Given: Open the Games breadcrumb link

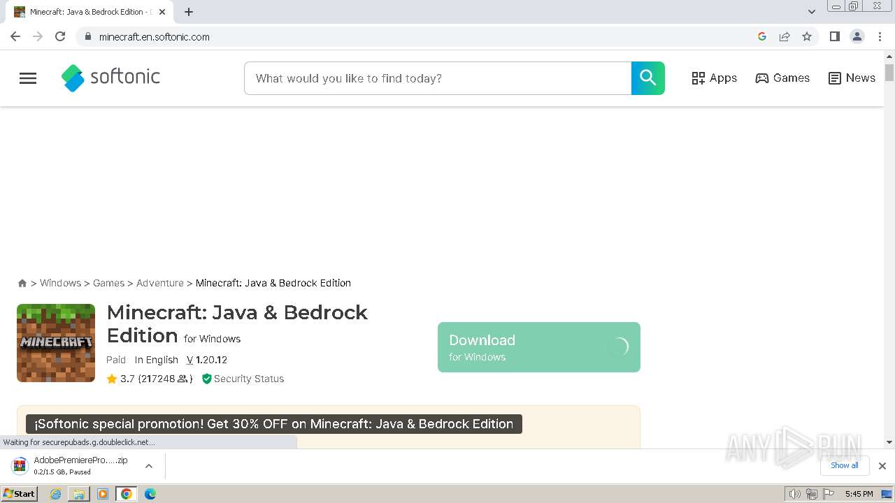Looking at the screenshot, I should (108, 283).
